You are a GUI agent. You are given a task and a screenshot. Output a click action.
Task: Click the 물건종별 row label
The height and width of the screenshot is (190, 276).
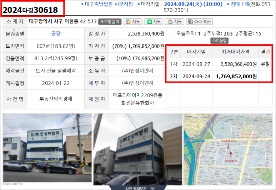(15, 34)
